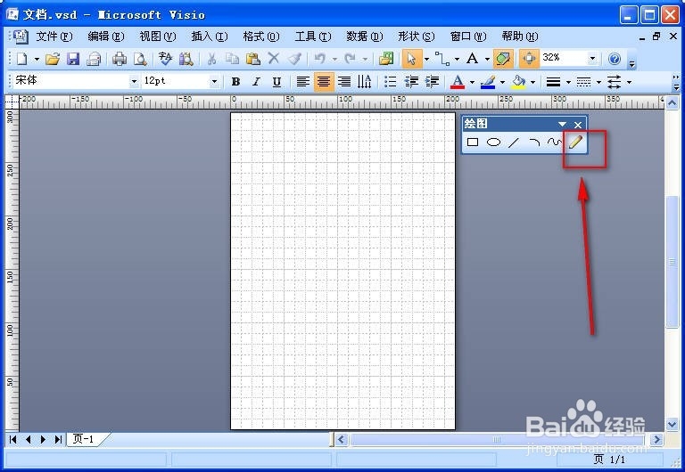Open the 数据(D) menu
This screenshot has height=472, width=685.
(364, 37)
